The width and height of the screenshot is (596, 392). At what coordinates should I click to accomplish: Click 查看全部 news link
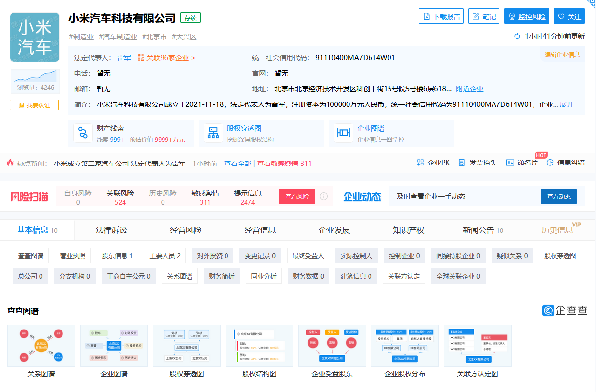238,163
